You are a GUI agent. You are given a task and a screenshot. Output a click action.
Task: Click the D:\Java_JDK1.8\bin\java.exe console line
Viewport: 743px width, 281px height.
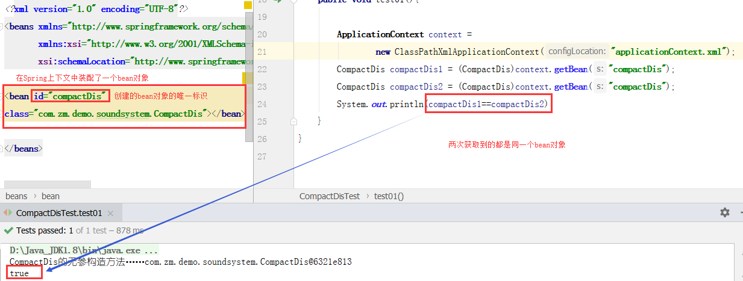(84, 250)
